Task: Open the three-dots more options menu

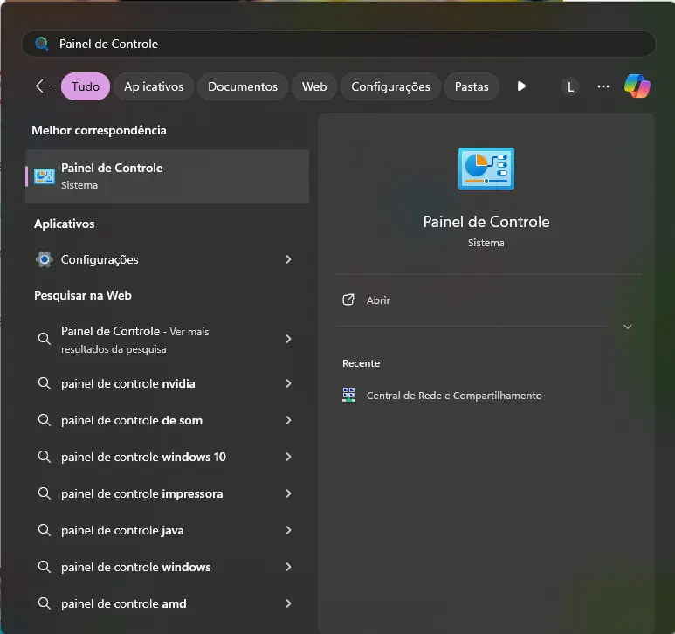Action: (x=603, y=86)
